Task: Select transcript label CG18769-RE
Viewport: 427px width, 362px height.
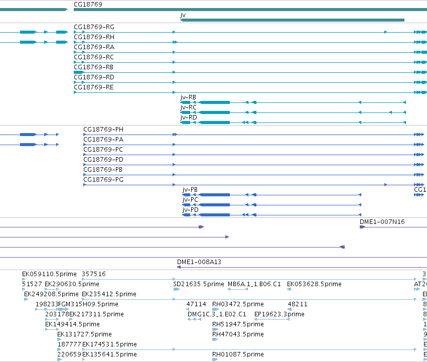Action: point(94,87)
